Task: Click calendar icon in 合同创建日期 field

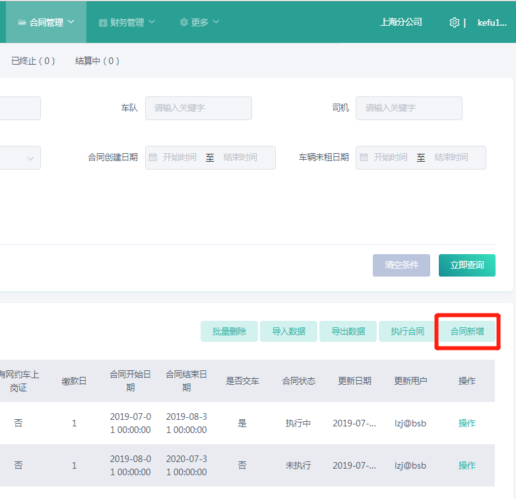Action: point(153,158)
